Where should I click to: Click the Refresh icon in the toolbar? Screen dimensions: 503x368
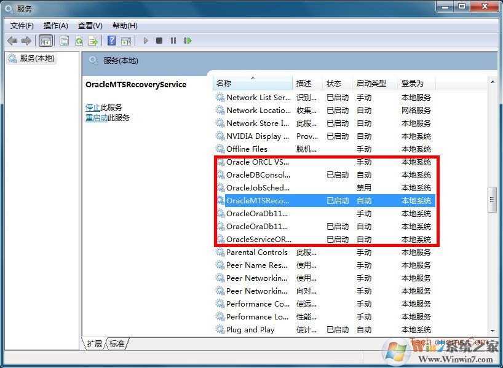(79, 41)
